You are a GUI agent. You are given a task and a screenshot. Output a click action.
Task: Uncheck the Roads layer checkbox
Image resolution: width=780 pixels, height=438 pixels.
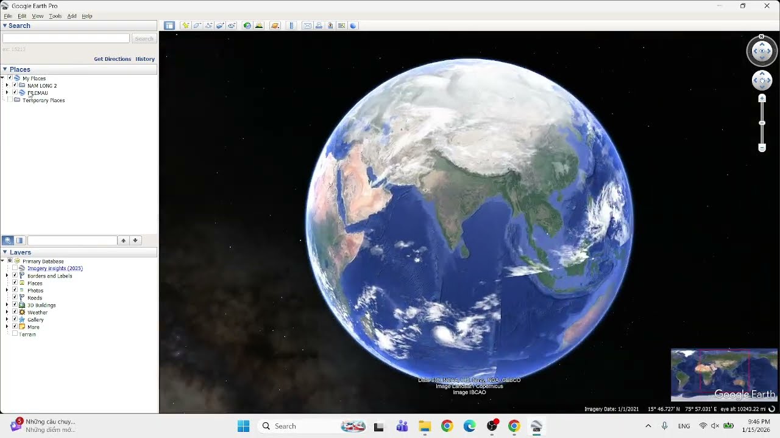pos(15,297)
